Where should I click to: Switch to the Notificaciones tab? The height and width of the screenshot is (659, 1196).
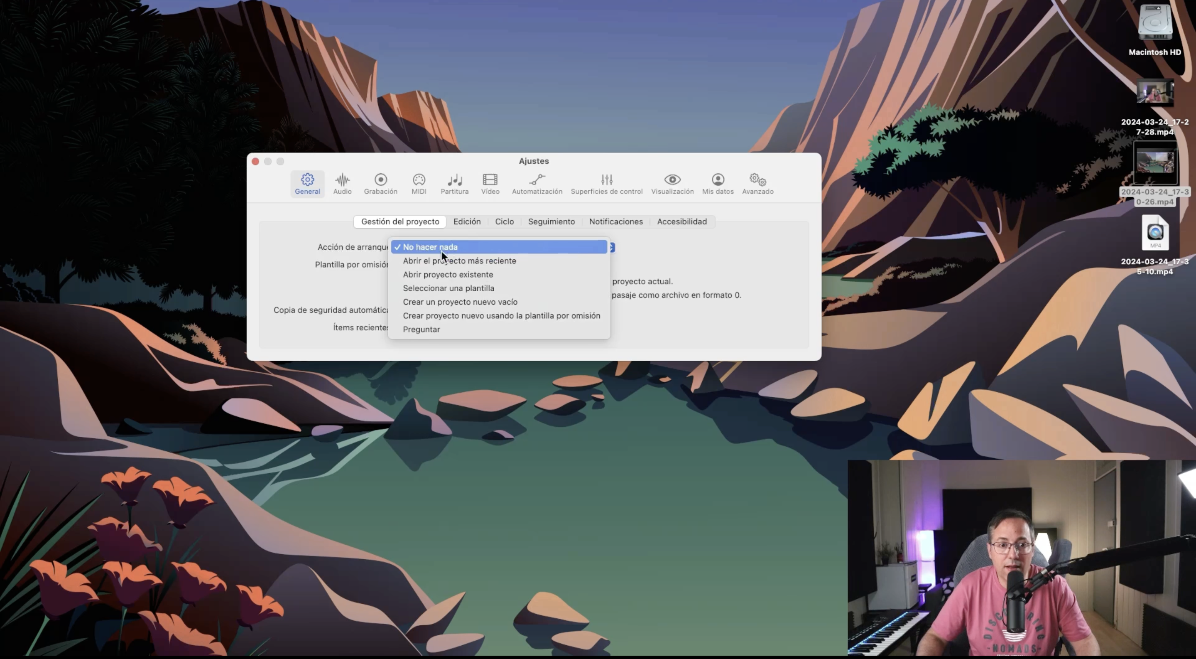click(615, 221)
